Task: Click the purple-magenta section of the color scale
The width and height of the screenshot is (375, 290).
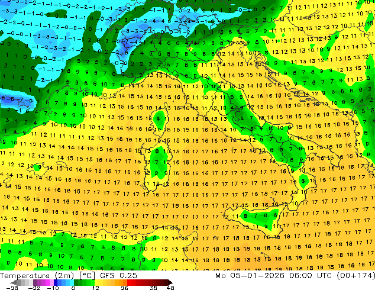Action: 43,282
